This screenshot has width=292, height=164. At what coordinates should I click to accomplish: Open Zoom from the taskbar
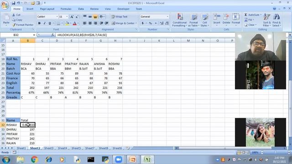click(119, 159)
